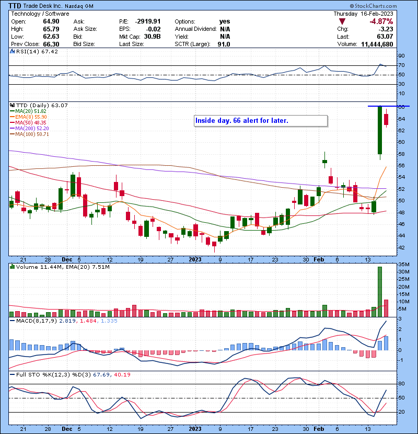Click the RSI(14) 67.42 label
418x434 pixels.
[x=37, y=51]
